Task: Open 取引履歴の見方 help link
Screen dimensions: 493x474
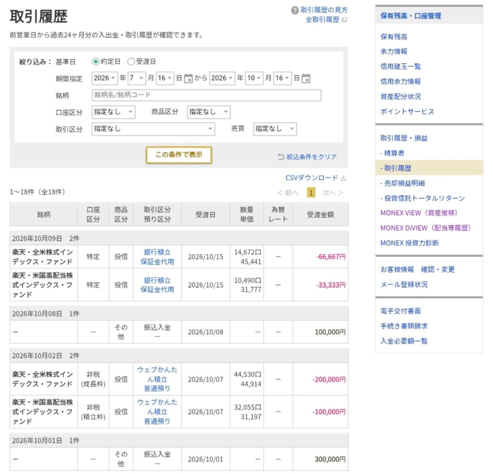Action: [324, 10]
